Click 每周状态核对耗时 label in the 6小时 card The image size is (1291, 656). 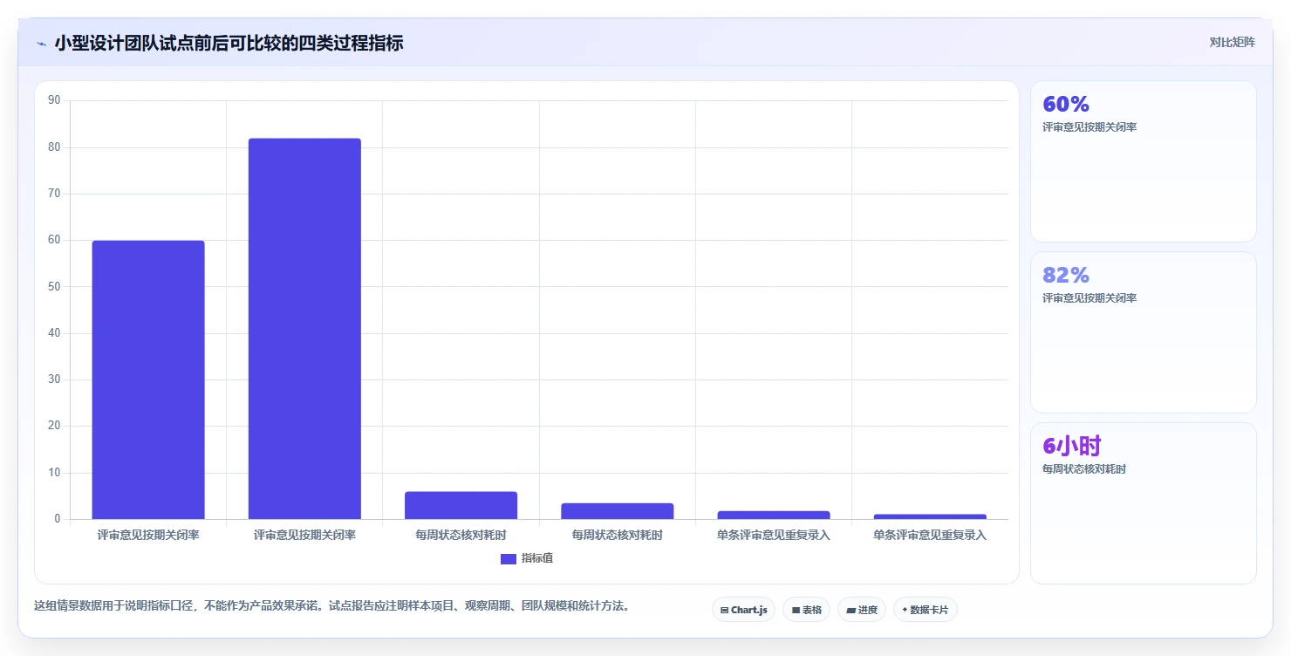tap(1084, 469)
